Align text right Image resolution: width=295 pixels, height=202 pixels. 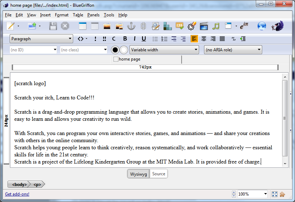213,39
